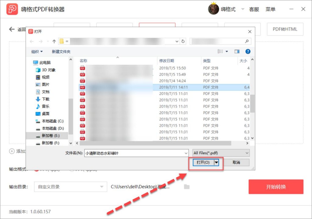Open the 组织 menu
Image resolution: width=312 pixels, height=219 pixels.
point(37,52)
